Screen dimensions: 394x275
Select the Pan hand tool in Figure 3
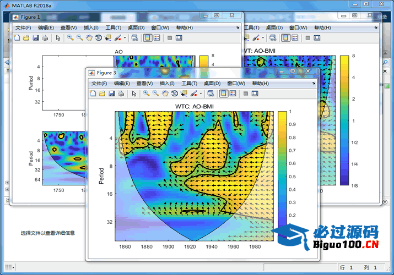[165, 94]
